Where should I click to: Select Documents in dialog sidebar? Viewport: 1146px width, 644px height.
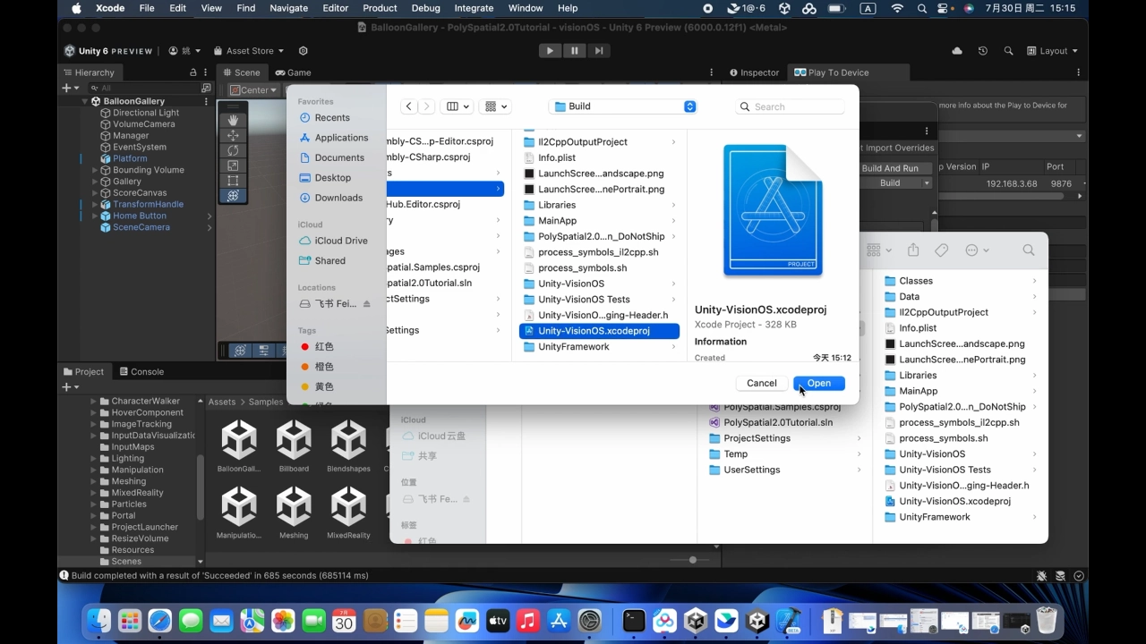tap(331, 157)
